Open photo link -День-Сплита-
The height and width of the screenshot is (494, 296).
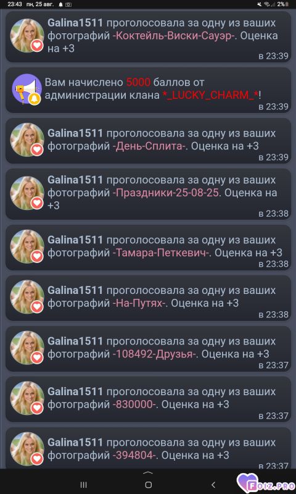[x=149, y=146]
